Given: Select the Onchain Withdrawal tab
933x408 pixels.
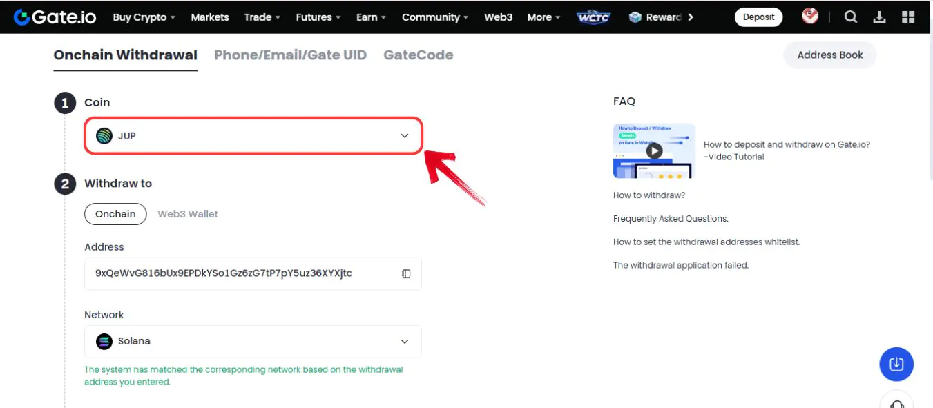Looking at the screenshot, I should 125,55.
